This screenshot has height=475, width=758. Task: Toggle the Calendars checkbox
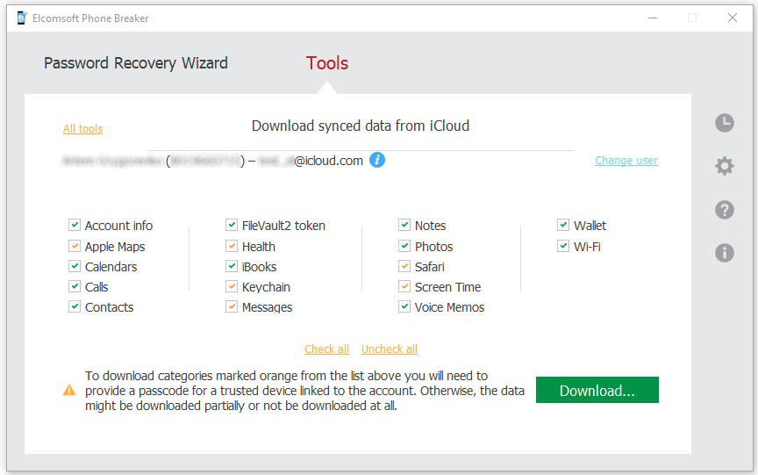(75, 266)
